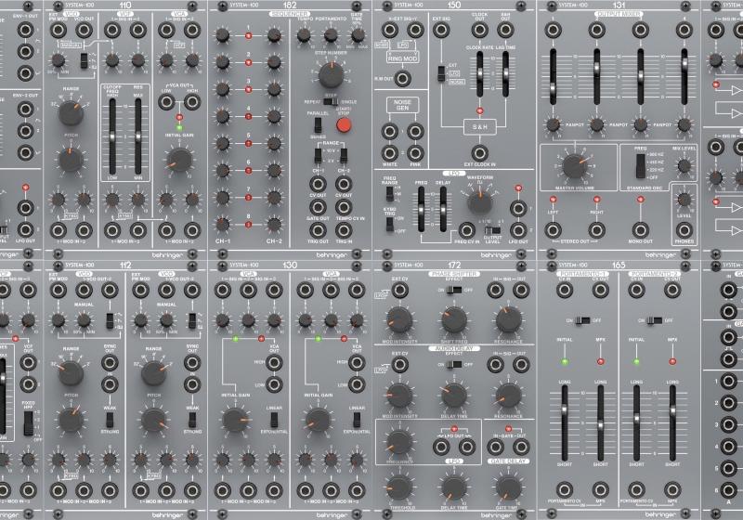Click the Portamento-2 MPX time slider
Viewport: 743px width, 520px height.
click(x=672, y=423)
